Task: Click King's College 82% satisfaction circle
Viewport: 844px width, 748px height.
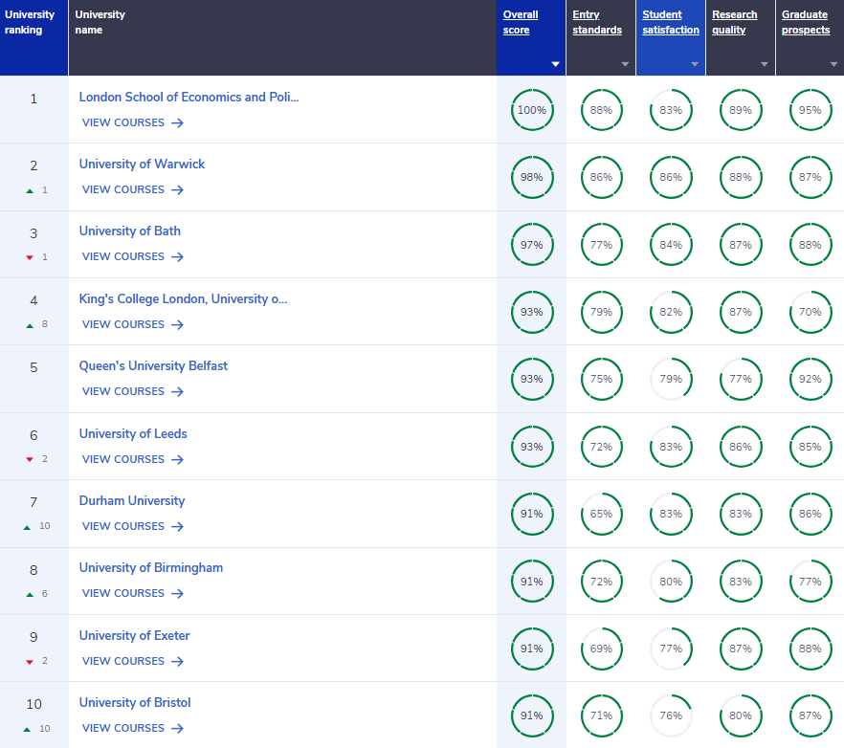Action: tap(671, 312)
